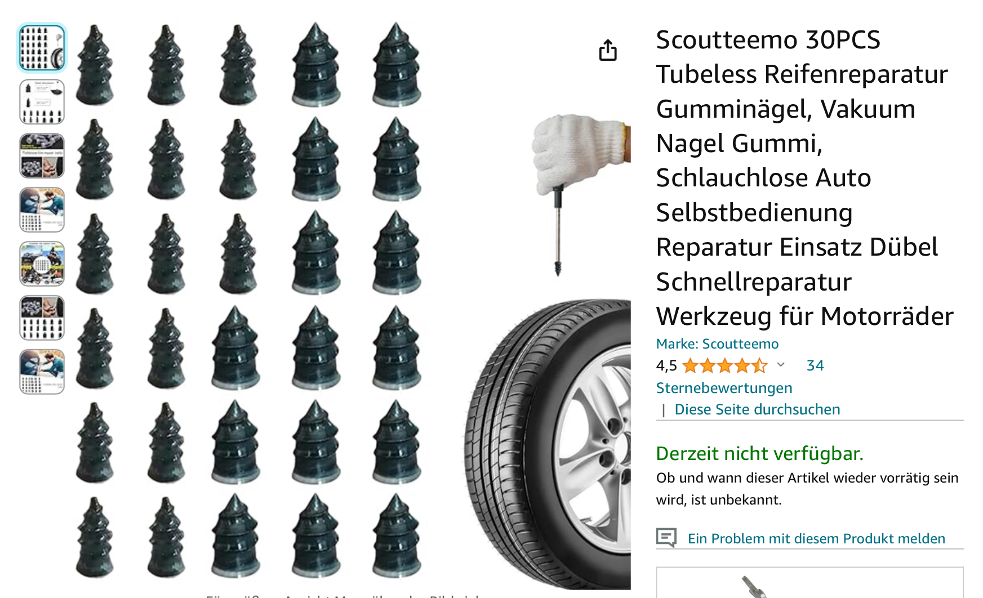This screenshot has width=983, height=598.
Task: Click the report problem speech bubble icon
Action: pyautogui.click(x=666, y=538)
